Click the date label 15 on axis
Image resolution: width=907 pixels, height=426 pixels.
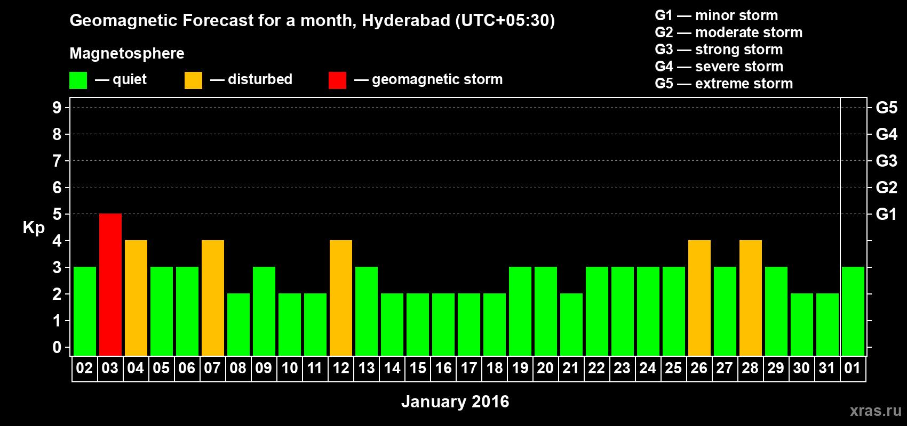(x=418, y=368)
